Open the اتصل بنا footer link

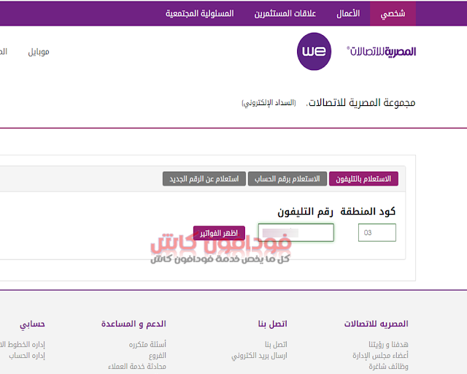[276, 345]
